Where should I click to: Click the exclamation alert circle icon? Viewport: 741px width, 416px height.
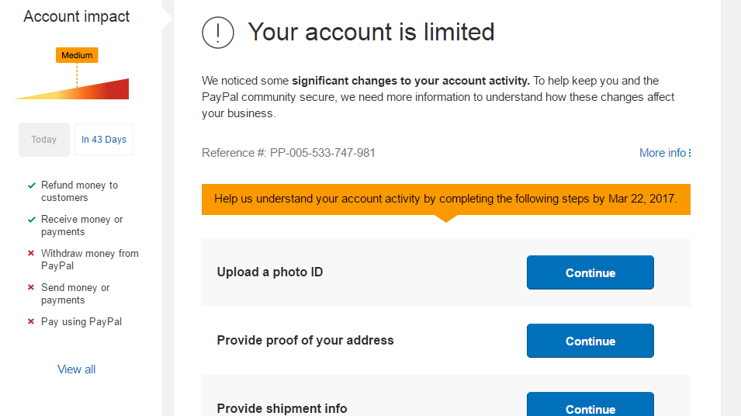point(218,33)
